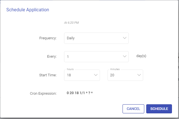Click the CANCEL button
This screenshot has height=119, width=179.
tap(133, 109)
